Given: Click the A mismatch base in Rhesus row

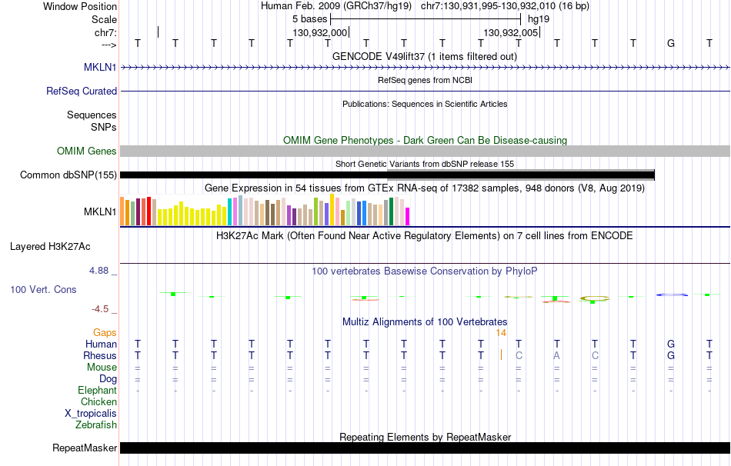Looking at the screenshot, I should (x=556, y=355).
